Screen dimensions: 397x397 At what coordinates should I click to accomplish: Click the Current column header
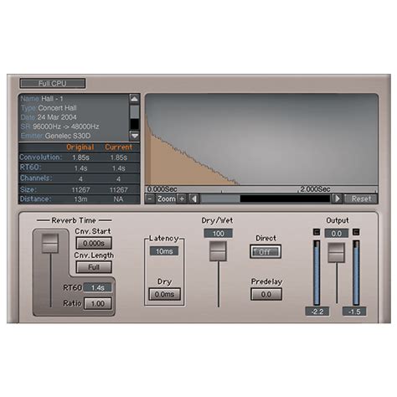118,147
